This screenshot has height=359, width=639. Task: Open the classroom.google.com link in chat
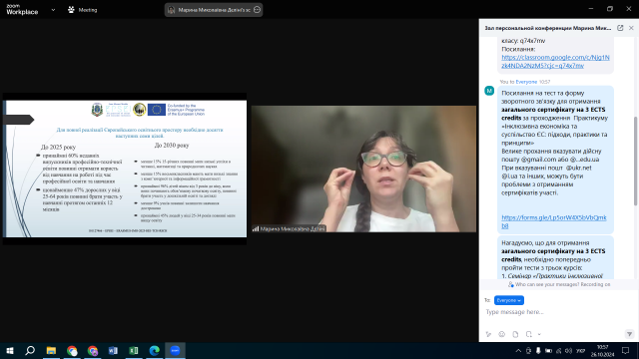coord(555,62)
